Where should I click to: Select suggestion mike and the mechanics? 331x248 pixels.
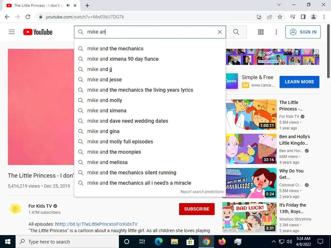150,48
